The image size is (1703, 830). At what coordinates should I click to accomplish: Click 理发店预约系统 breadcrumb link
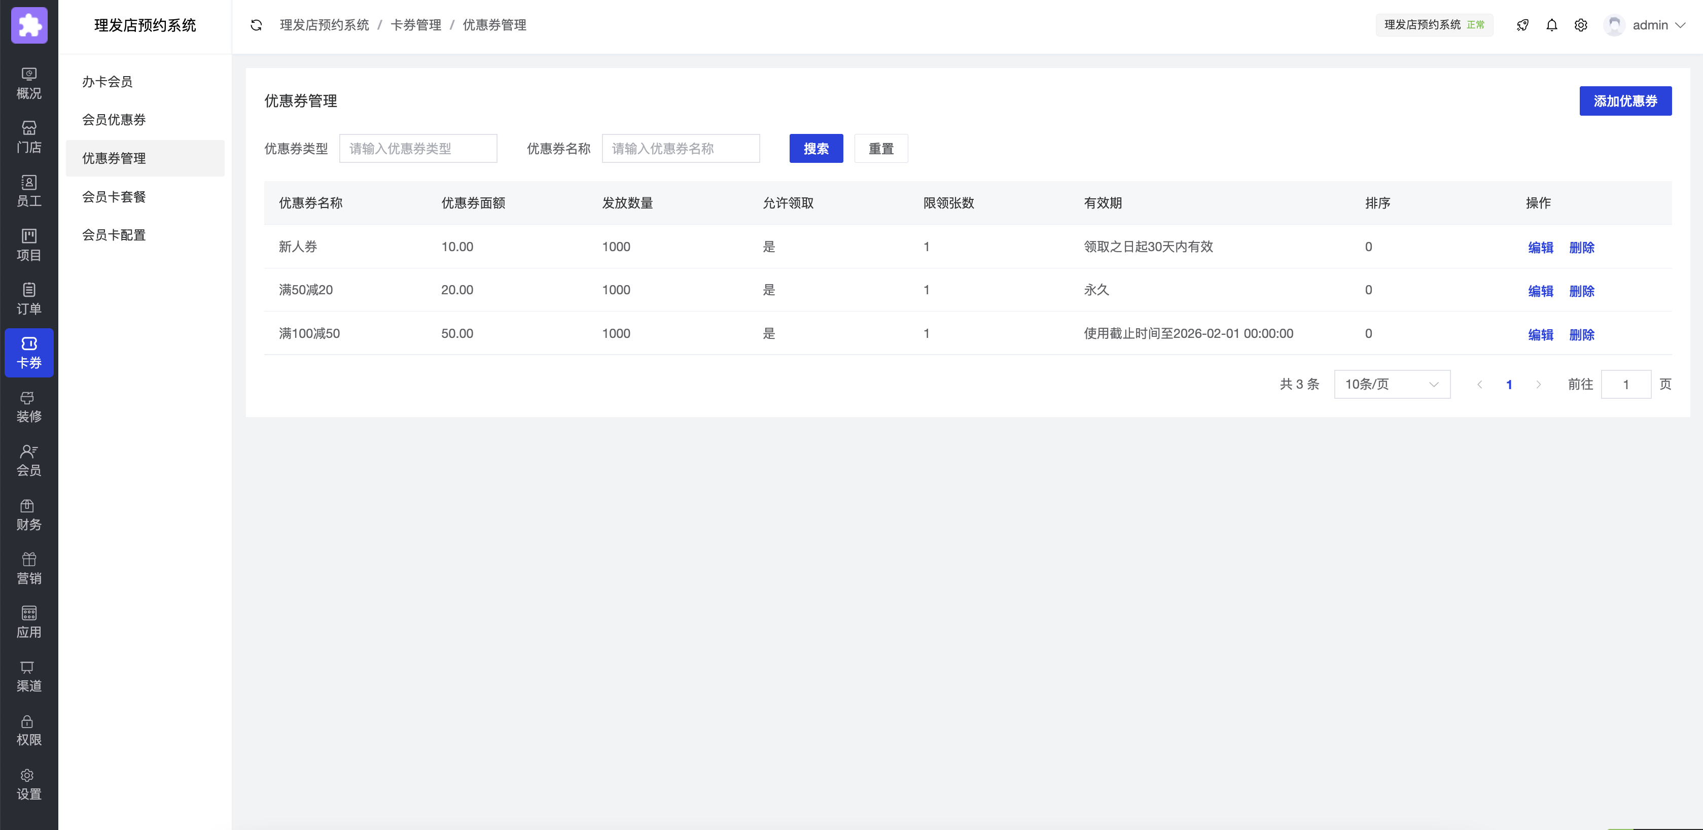(x=325, y=25)
